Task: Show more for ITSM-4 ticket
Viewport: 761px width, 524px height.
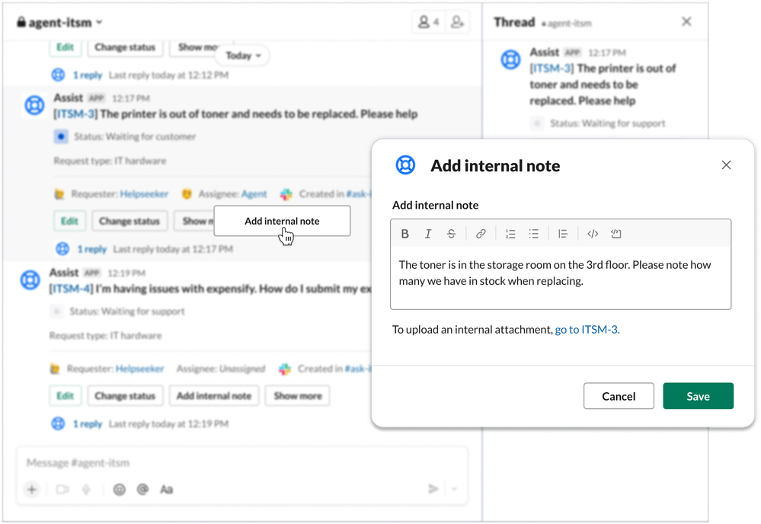Action: click(x=298, y=395)
